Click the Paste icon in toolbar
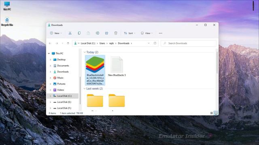Image resolution: width=259 pixels, height=145 pixels. click(88, 33)
